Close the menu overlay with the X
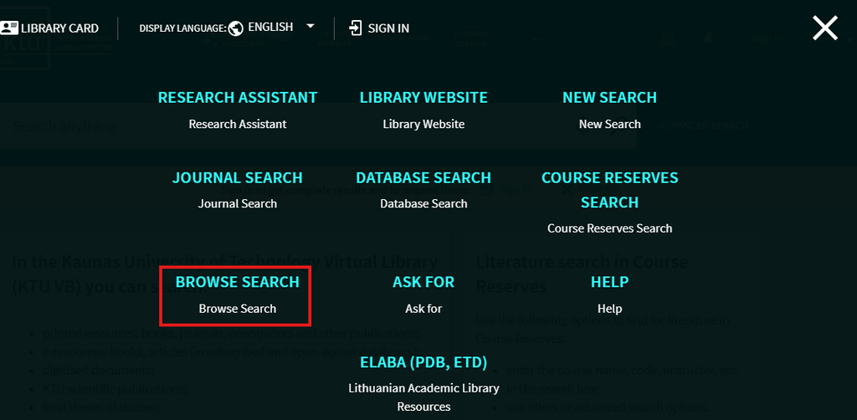This screenshot has width=857, height=420. tap(825, 28)
